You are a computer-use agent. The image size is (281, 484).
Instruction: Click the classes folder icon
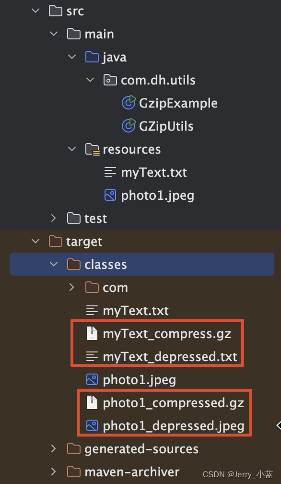tap(73, 264)
